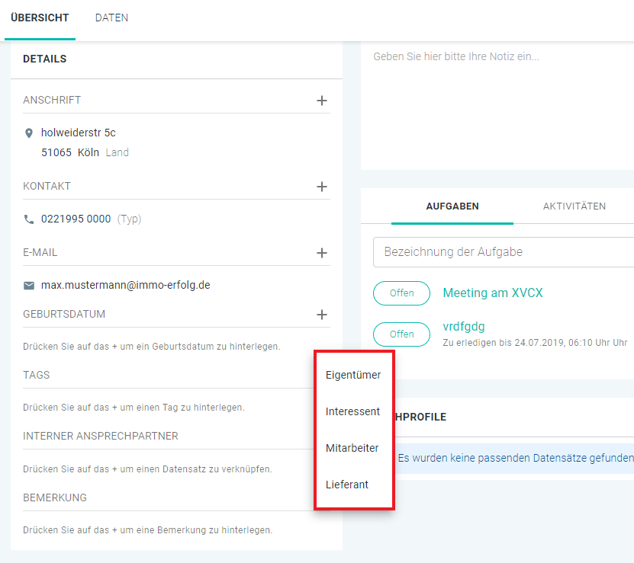Select Eigentümer from the tag dropdown
This screenshot has height=563, width=634.
coord(353,375)
